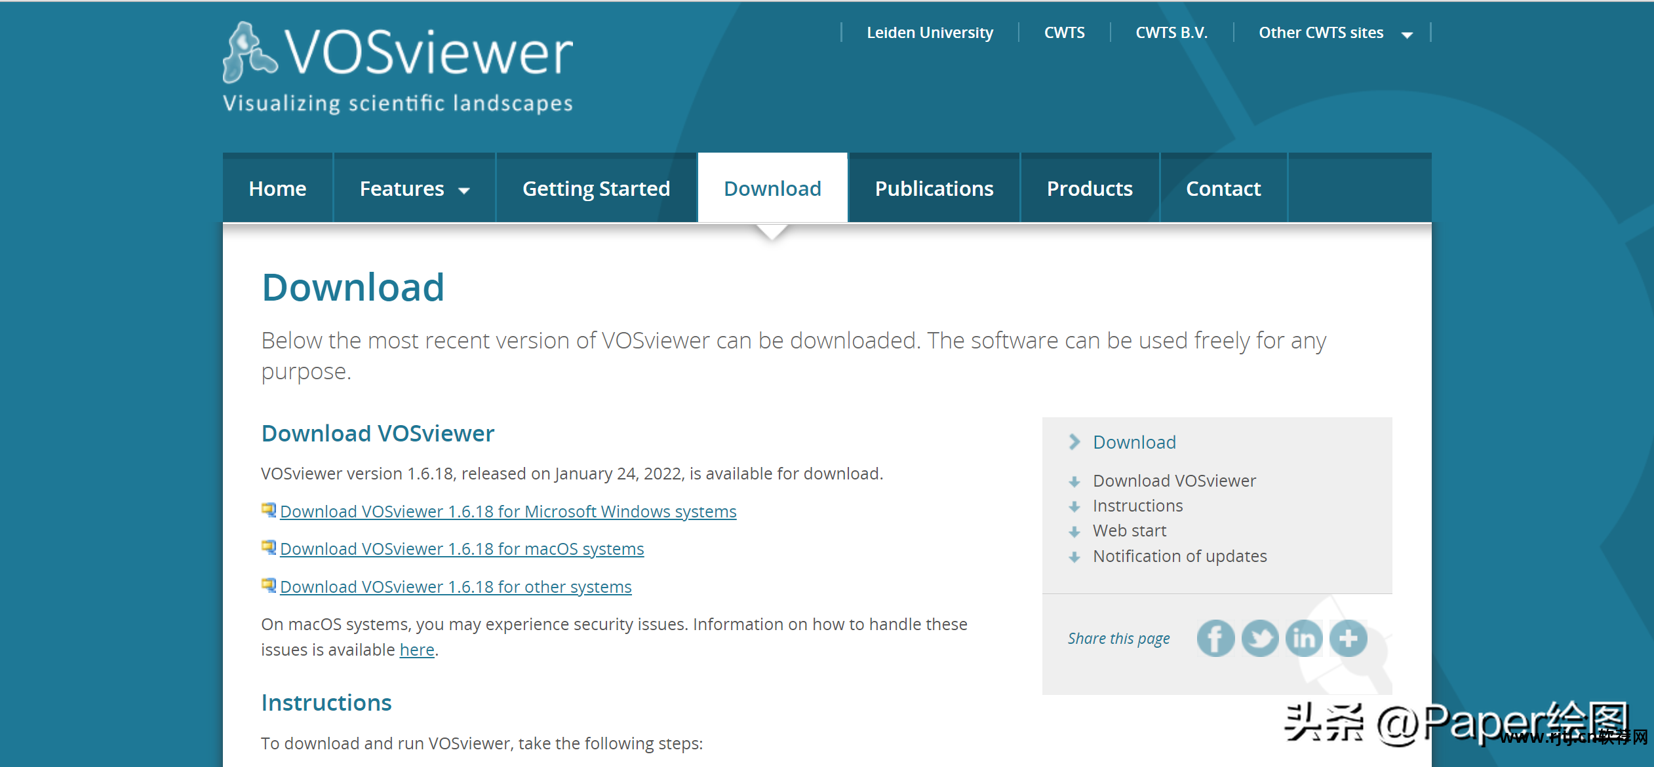Image resolution: width=1654 pixels, height=767 pixels.
Task: Share this page on Twitter
Action: coord(1259,638)
